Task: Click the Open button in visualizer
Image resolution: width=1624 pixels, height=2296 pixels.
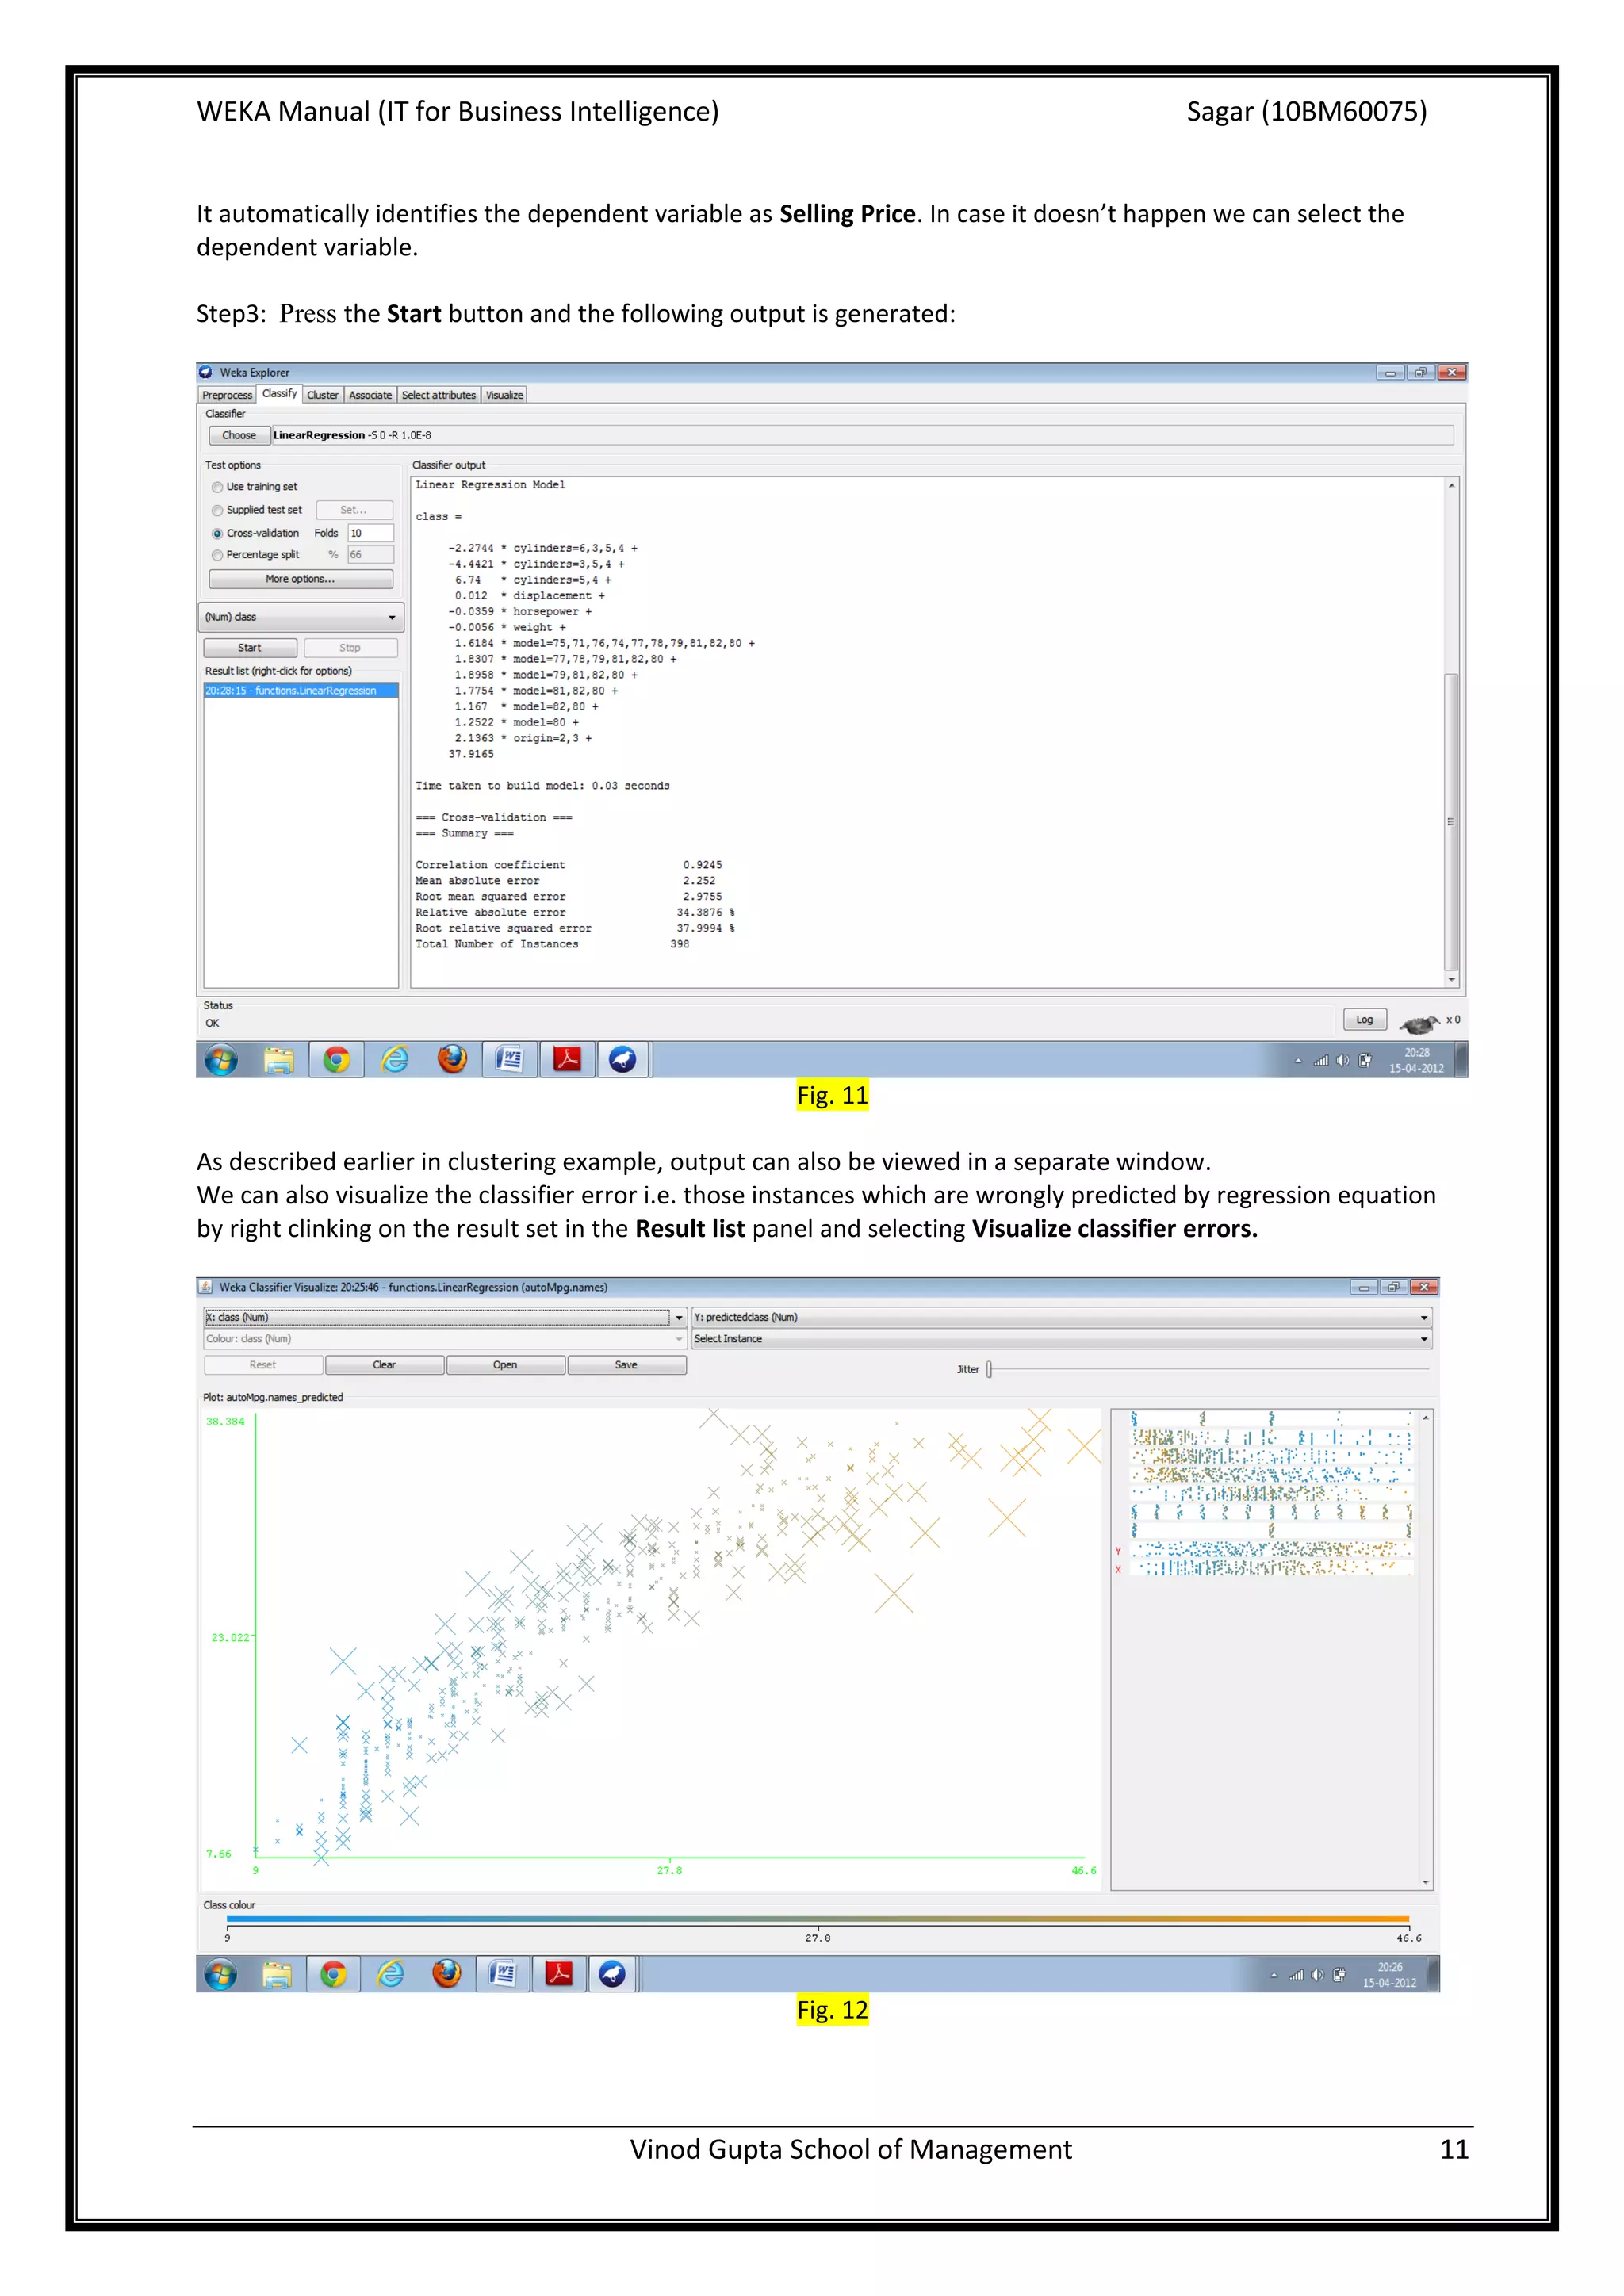Action: (x=505, y=1365)
